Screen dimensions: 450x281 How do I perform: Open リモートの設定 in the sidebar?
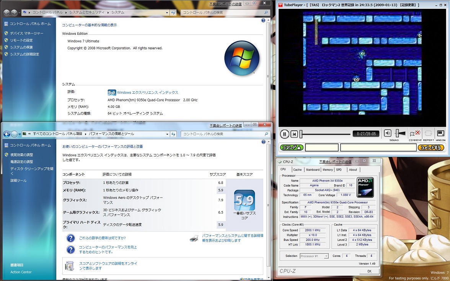point(21,41)
